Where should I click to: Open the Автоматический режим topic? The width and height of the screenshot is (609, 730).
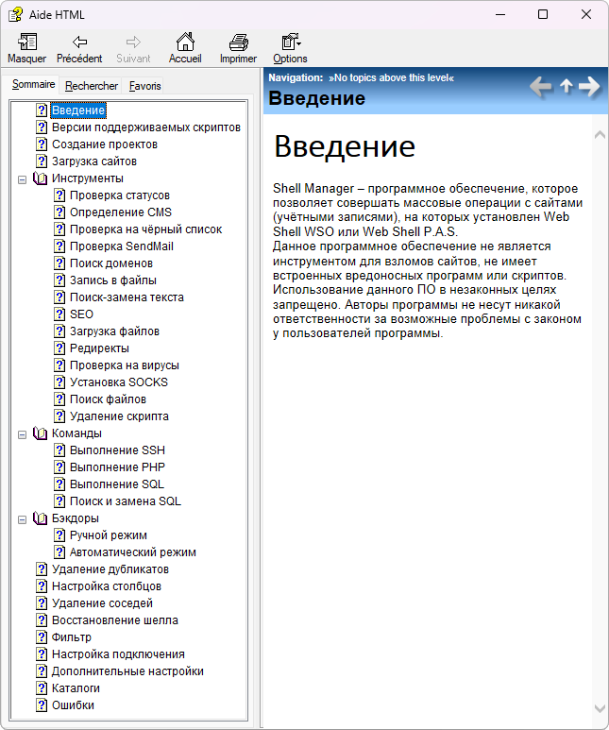[x=132, y=552]
